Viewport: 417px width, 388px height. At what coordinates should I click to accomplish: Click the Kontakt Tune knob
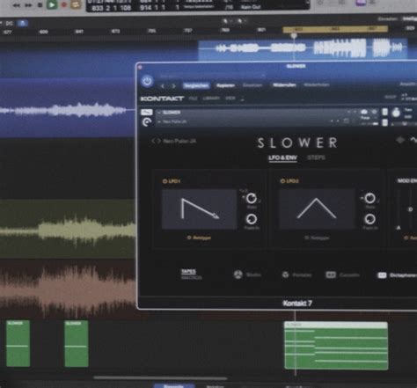coord(396,113)
